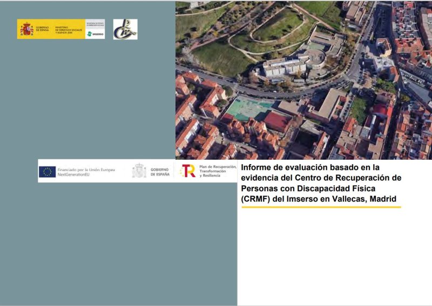
Task: Click the yellow underline beneath the title
Action: pyautogui.click(x=321, y=207)
